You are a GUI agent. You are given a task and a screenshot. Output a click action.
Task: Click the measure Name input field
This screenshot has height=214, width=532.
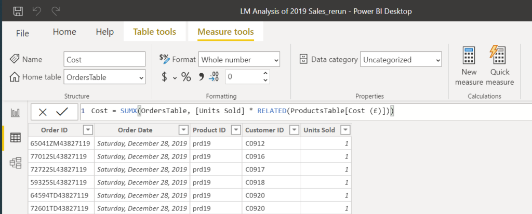coord(104,60)
